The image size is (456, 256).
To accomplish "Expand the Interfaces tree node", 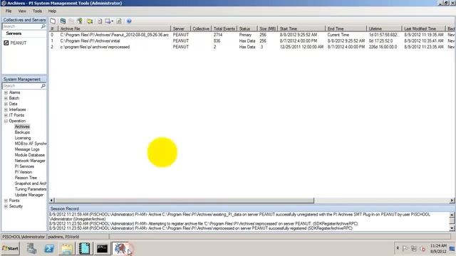I will tap(6, 110).
